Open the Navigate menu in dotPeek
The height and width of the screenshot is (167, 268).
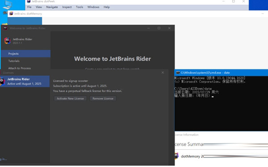pyautogui.click(x=52, y=7)
